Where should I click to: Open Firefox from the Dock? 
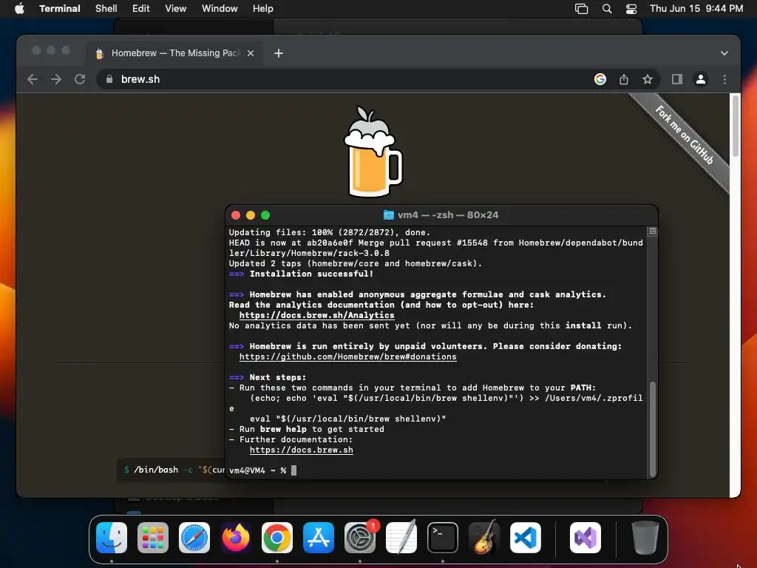point(236,538)
